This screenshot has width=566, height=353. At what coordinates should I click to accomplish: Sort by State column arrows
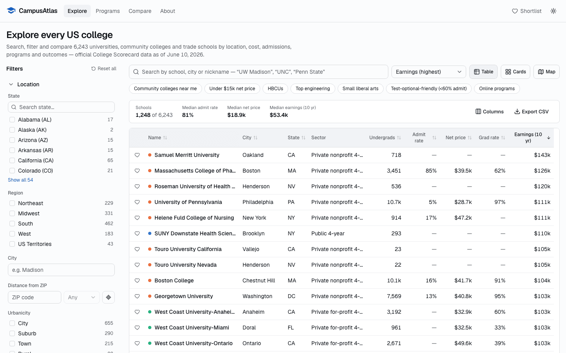[303, 138]
